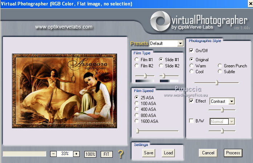Click the film gradient swatch under Film slider

point(145,81)
